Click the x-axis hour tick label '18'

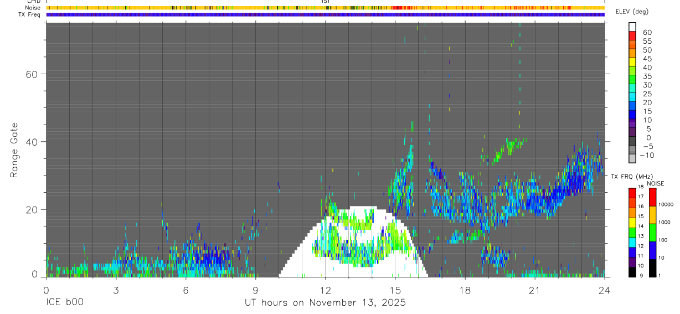click(x=465, y=290)
